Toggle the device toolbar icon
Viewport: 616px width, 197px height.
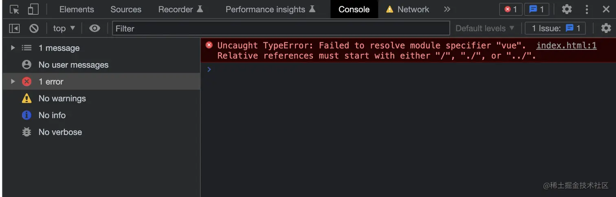[x=33, y=9]
